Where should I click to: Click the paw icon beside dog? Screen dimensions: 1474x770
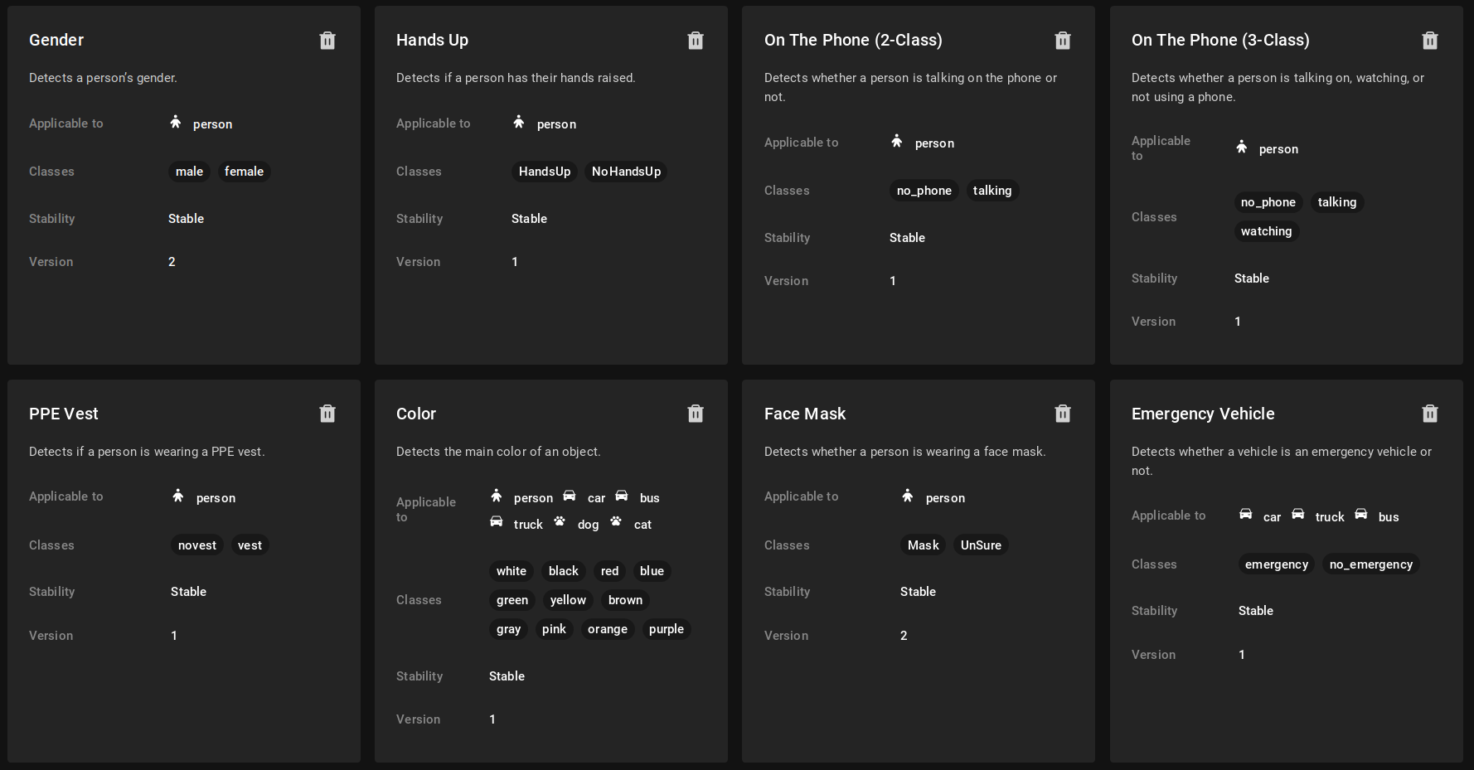560,522
